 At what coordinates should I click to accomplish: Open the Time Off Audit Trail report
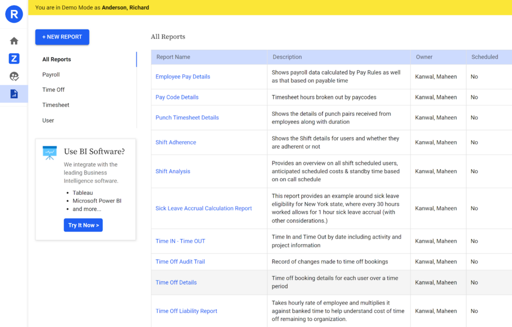click(x=180, y=262)
